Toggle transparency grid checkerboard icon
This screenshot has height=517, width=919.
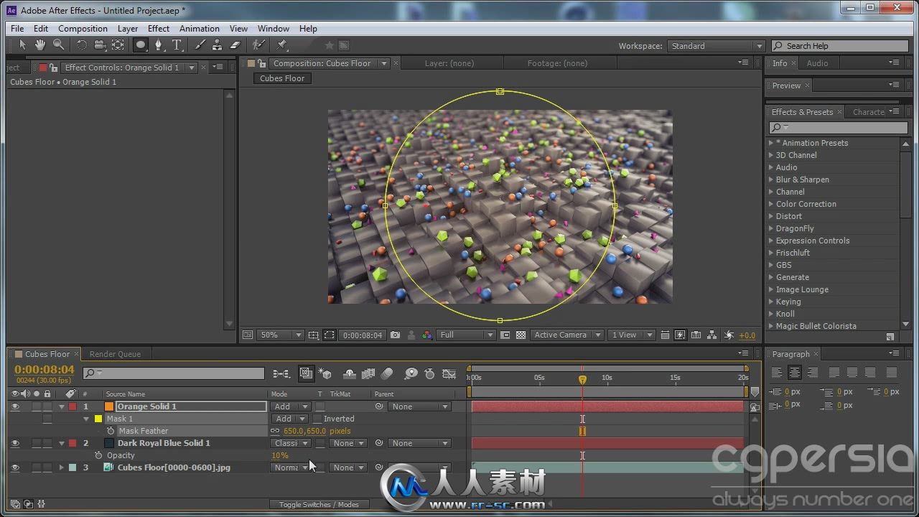(521, 335)
